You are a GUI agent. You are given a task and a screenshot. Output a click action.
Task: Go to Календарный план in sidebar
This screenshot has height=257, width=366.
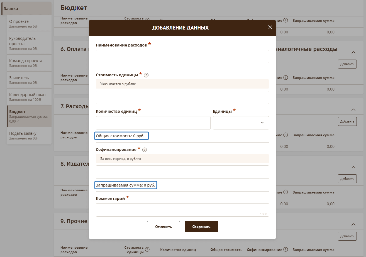pyautogui.click(x=29, y=97)
